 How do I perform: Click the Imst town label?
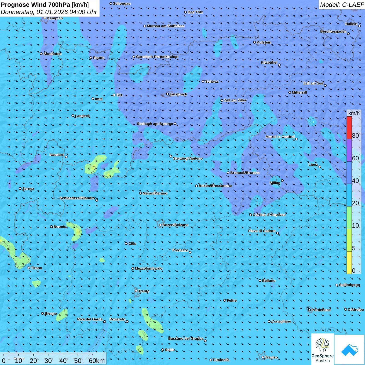coord(99,99)
